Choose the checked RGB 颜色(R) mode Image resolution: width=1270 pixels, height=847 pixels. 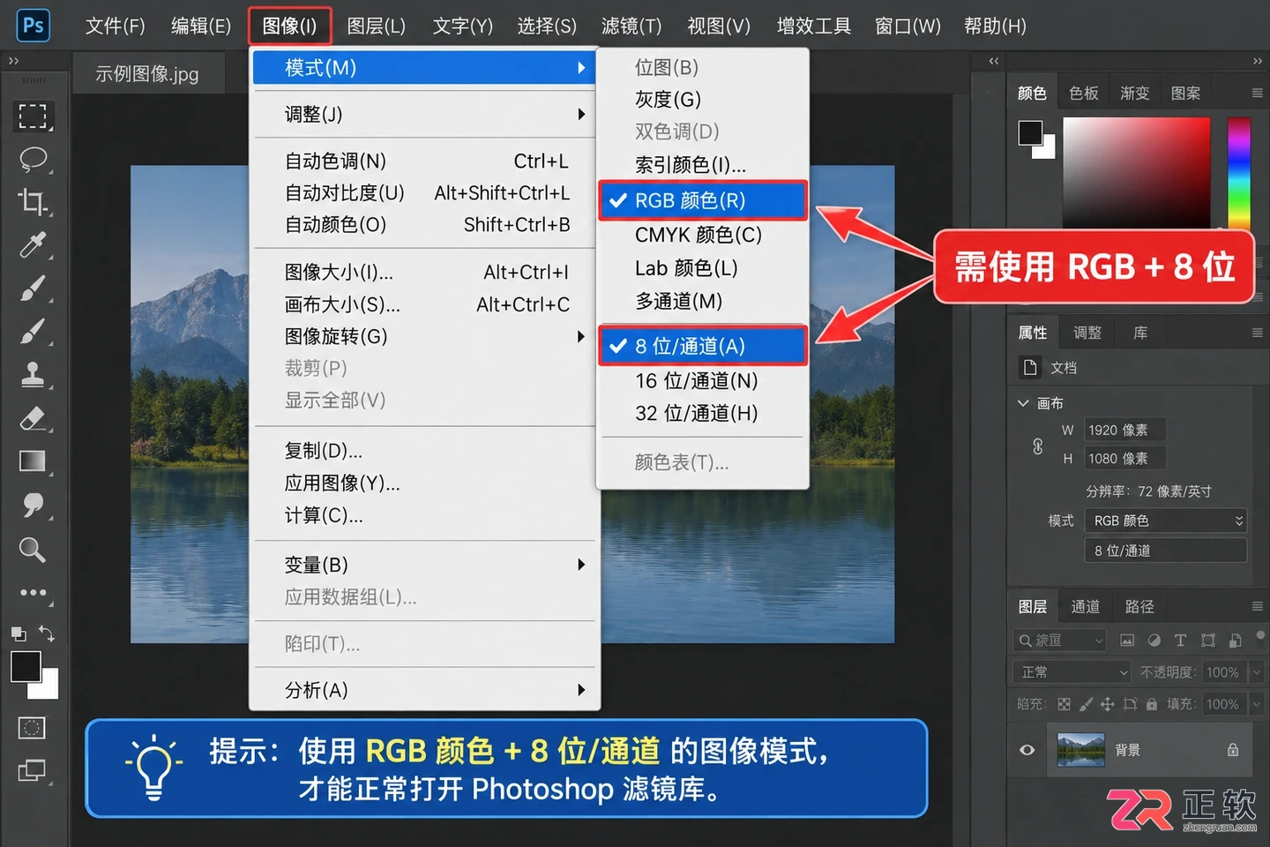[x=703, y=200]
